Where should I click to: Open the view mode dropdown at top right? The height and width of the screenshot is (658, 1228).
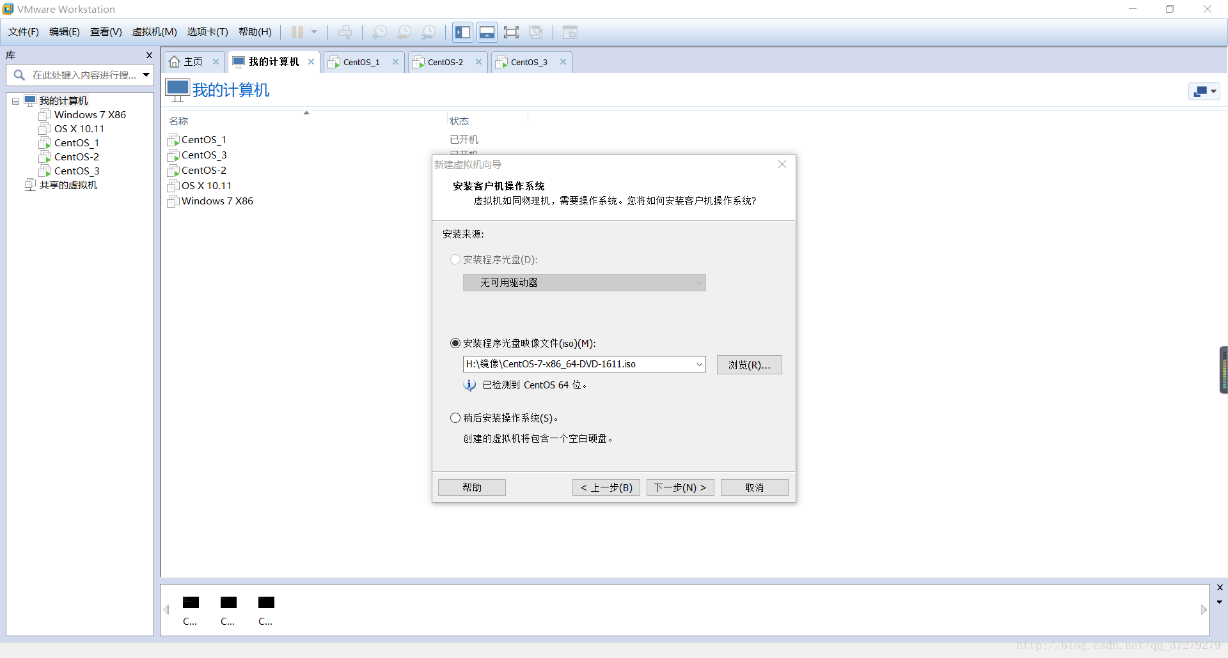(1204, 91)
